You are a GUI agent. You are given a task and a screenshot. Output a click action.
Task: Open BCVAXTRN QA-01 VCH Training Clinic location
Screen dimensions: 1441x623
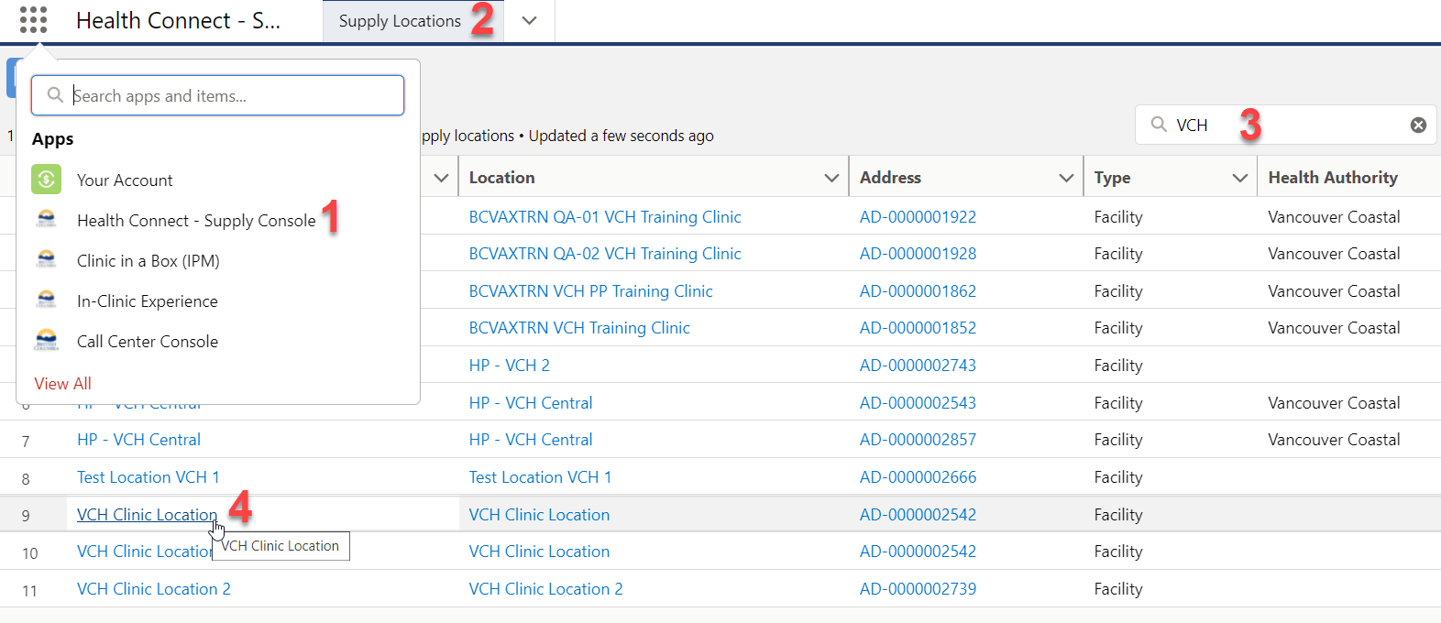pos(605,217)
